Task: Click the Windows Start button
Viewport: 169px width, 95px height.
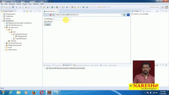Action: 3,93
